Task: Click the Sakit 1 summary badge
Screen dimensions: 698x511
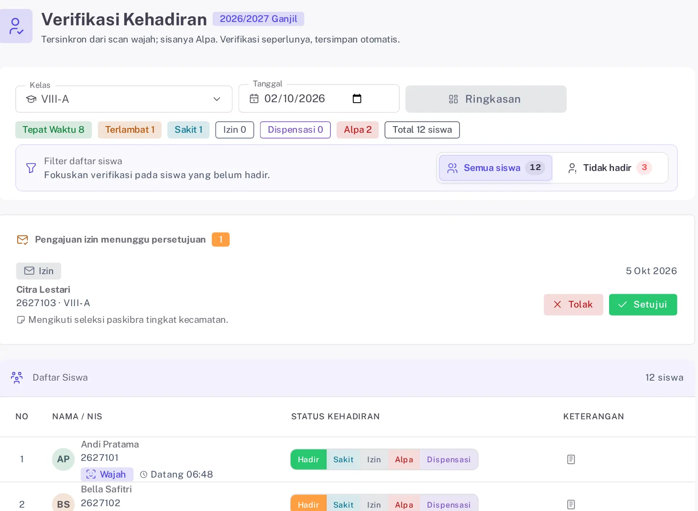Action: tap(188, 130)
